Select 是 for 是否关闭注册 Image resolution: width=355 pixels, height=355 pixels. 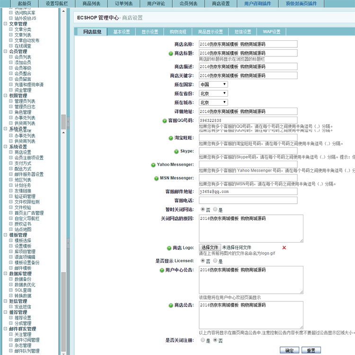(x=203, y=340)
